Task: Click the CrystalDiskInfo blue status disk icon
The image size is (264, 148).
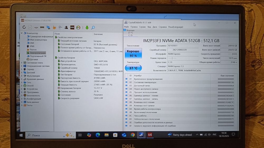Action: pos(125,30)
